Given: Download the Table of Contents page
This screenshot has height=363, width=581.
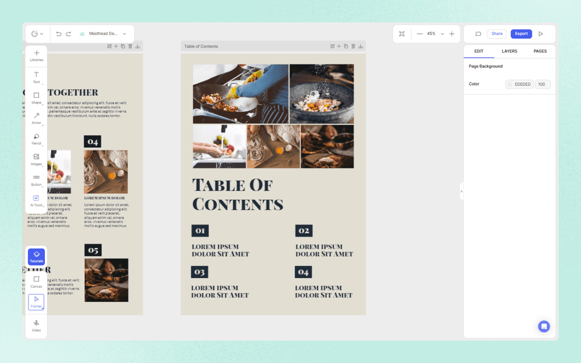Looking at the screenshot, I should pos(360,46).
